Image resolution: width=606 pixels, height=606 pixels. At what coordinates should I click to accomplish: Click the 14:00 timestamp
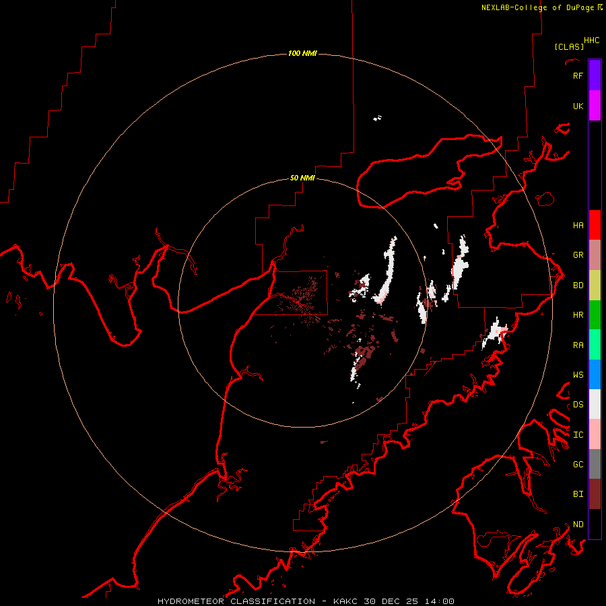pos(440,601)
